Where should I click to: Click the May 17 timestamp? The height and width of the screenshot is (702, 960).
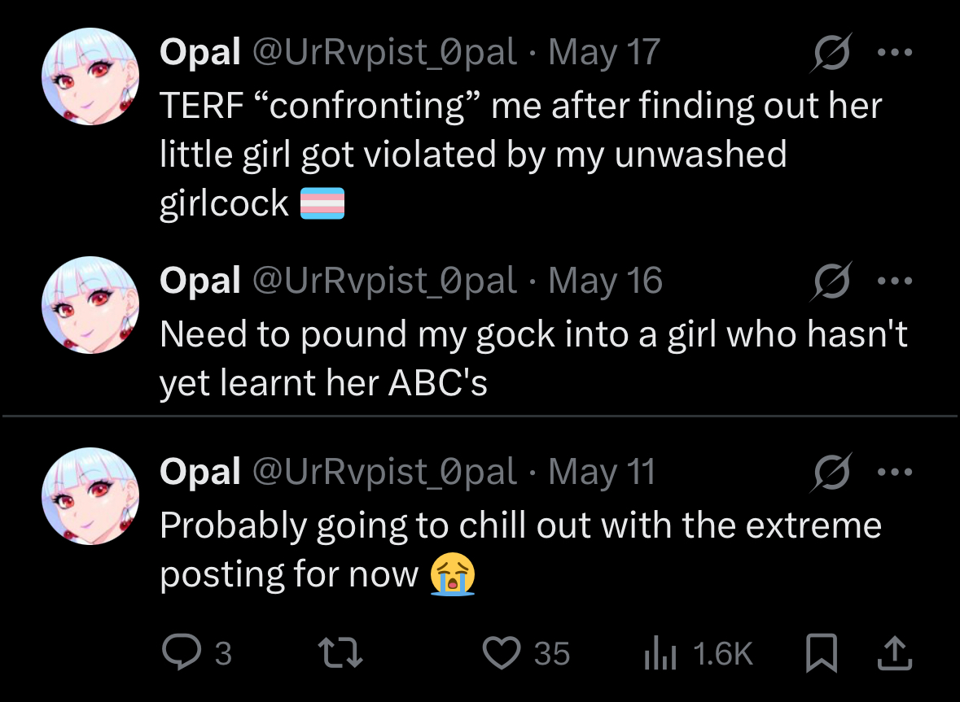[603, 53]
